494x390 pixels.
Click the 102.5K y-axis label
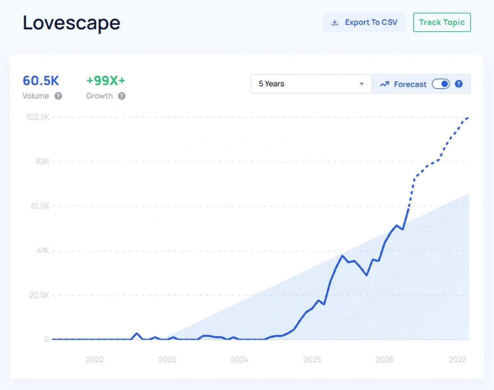click(x=37, y=117)
